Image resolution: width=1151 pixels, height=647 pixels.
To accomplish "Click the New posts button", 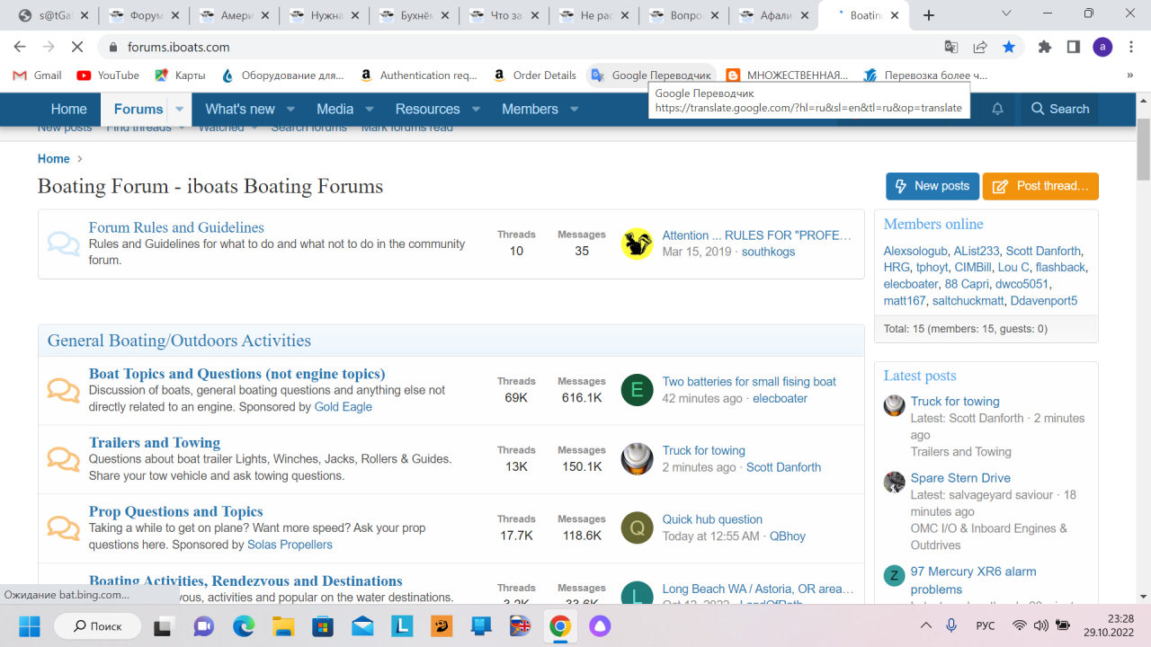I will click(932, 186).
